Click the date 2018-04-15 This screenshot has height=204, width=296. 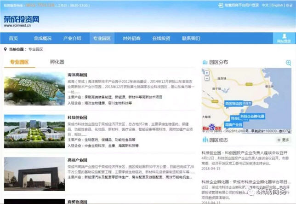[x=211, y=169]
